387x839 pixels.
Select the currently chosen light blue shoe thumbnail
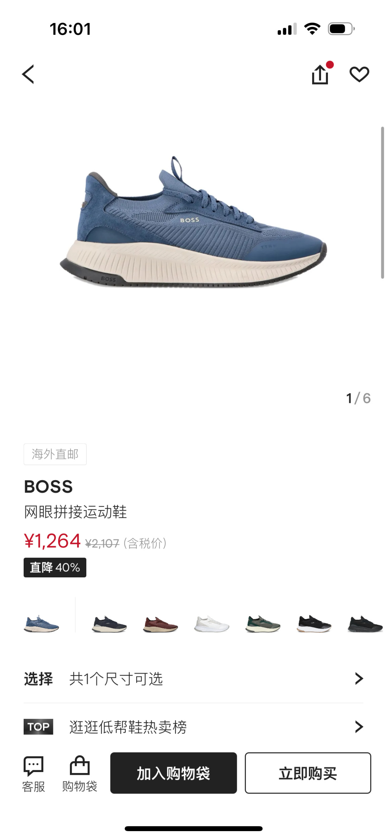click(x=41, y=624)
